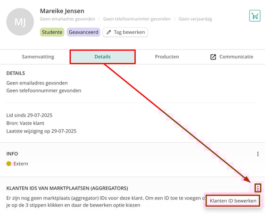
Task: Open the Producten tab
Action: (167, 57)
